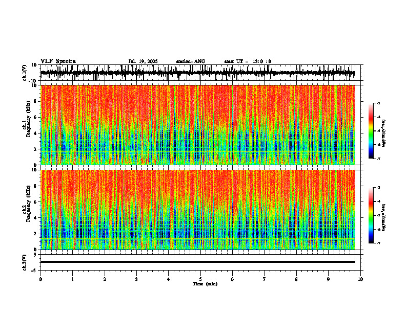Click the log(PSD) label beside ch.1 color bar
The width and height of the screenshot is (406, 313).
(384, 133)
